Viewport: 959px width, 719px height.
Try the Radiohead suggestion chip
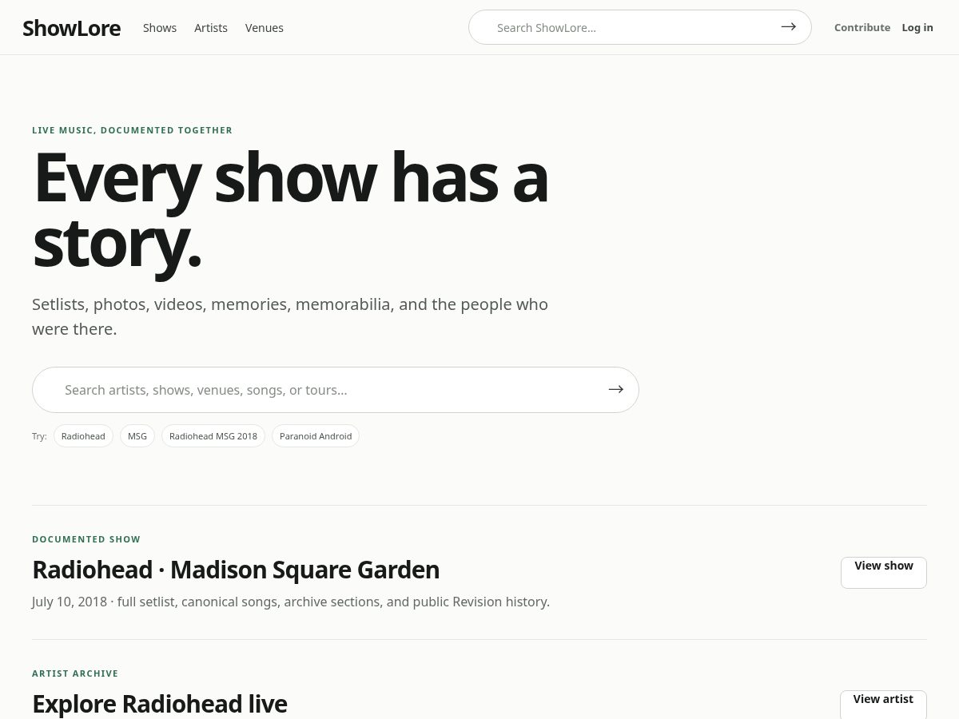[x=83, y=436]
